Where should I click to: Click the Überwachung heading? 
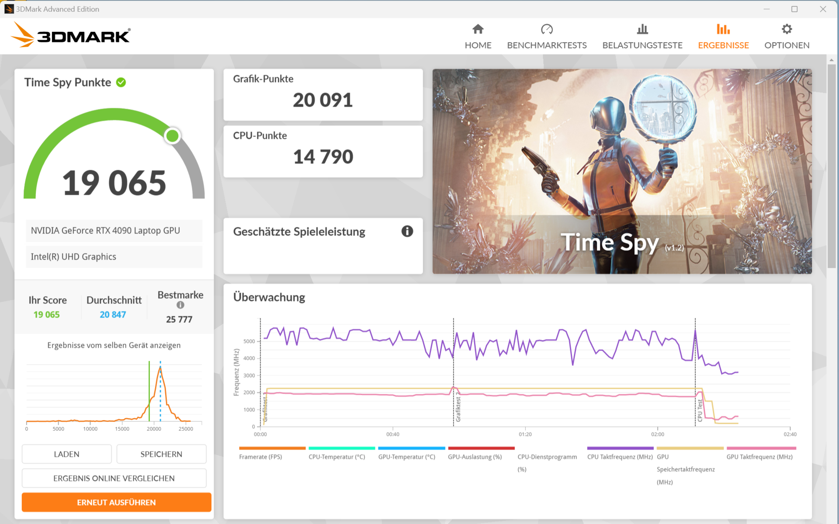point(269,297)
